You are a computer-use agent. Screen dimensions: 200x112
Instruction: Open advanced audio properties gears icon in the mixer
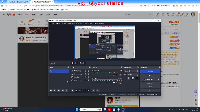pyautogui.click(x=93, y=90)
